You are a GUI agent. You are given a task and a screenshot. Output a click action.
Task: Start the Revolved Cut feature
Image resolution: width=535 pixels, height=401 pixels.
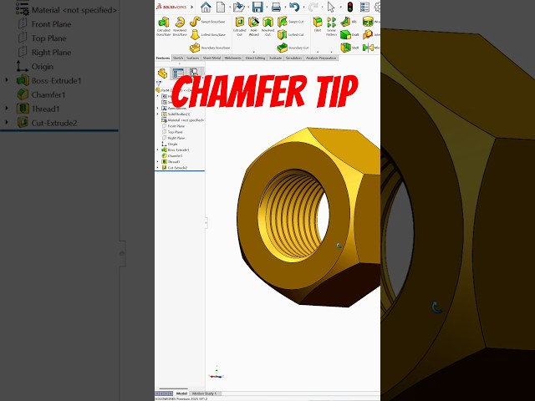pyautogui.click(x=267, y=27)
